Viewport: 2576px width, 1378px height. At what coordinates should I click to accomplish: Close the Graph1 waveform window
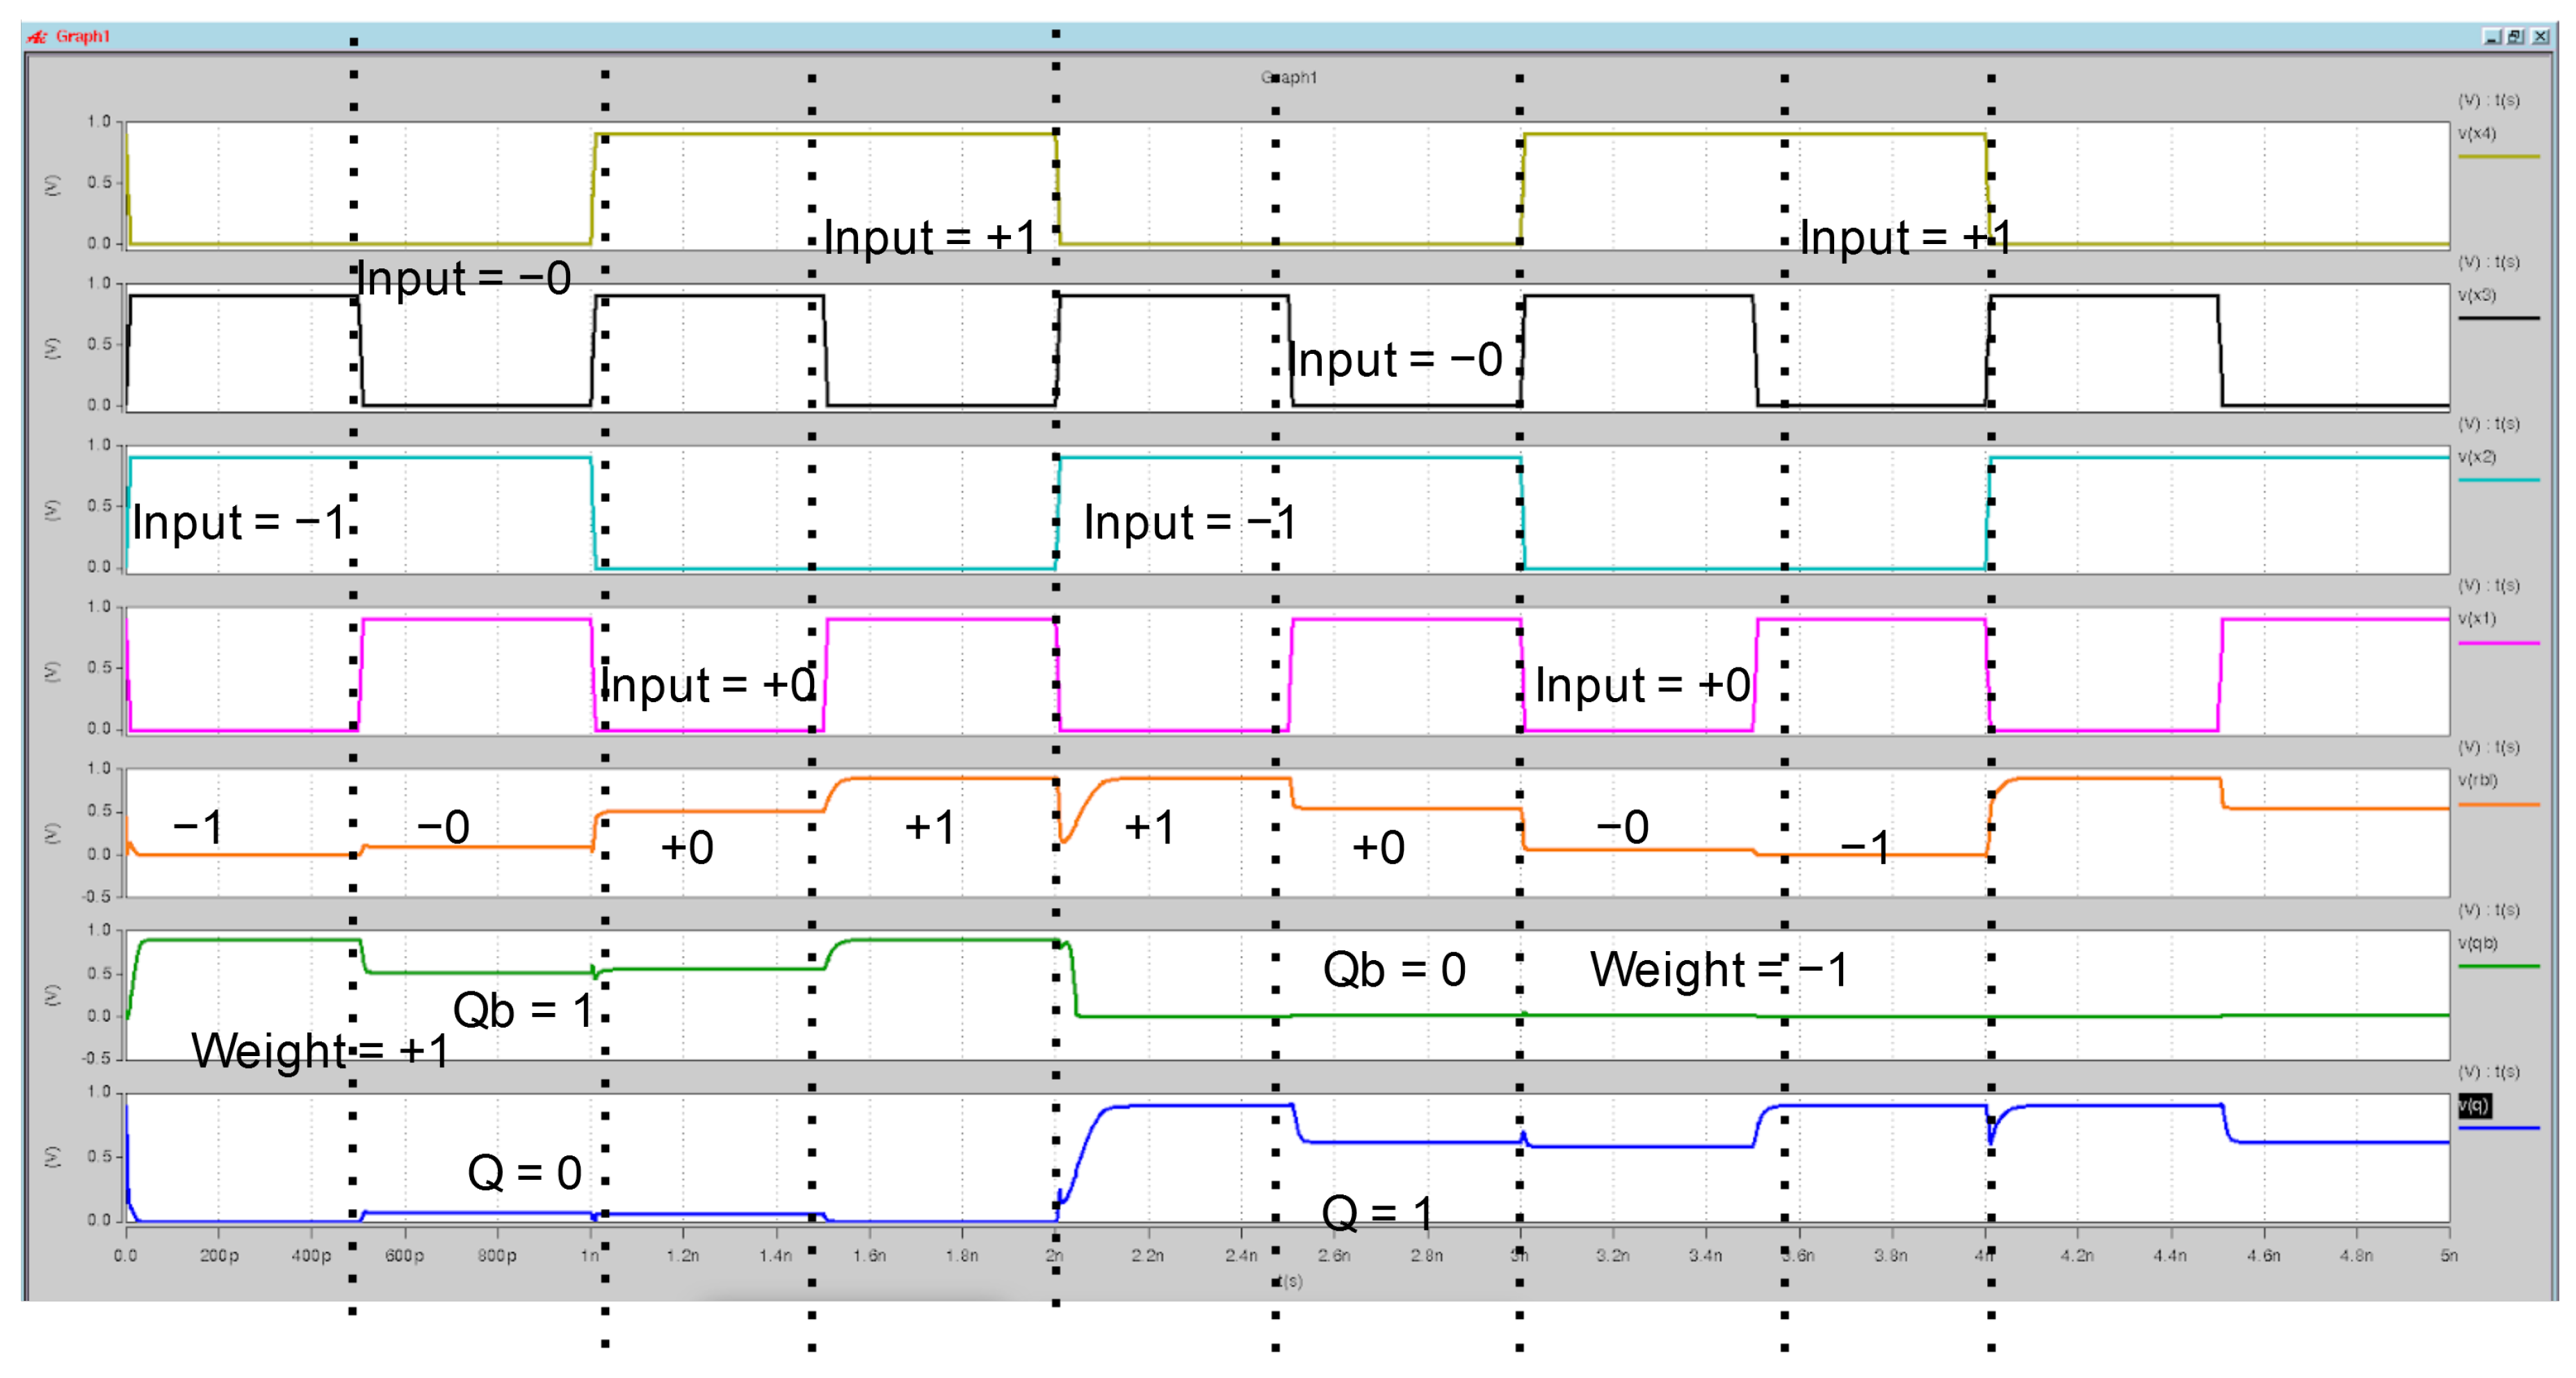coord(2540,37)
